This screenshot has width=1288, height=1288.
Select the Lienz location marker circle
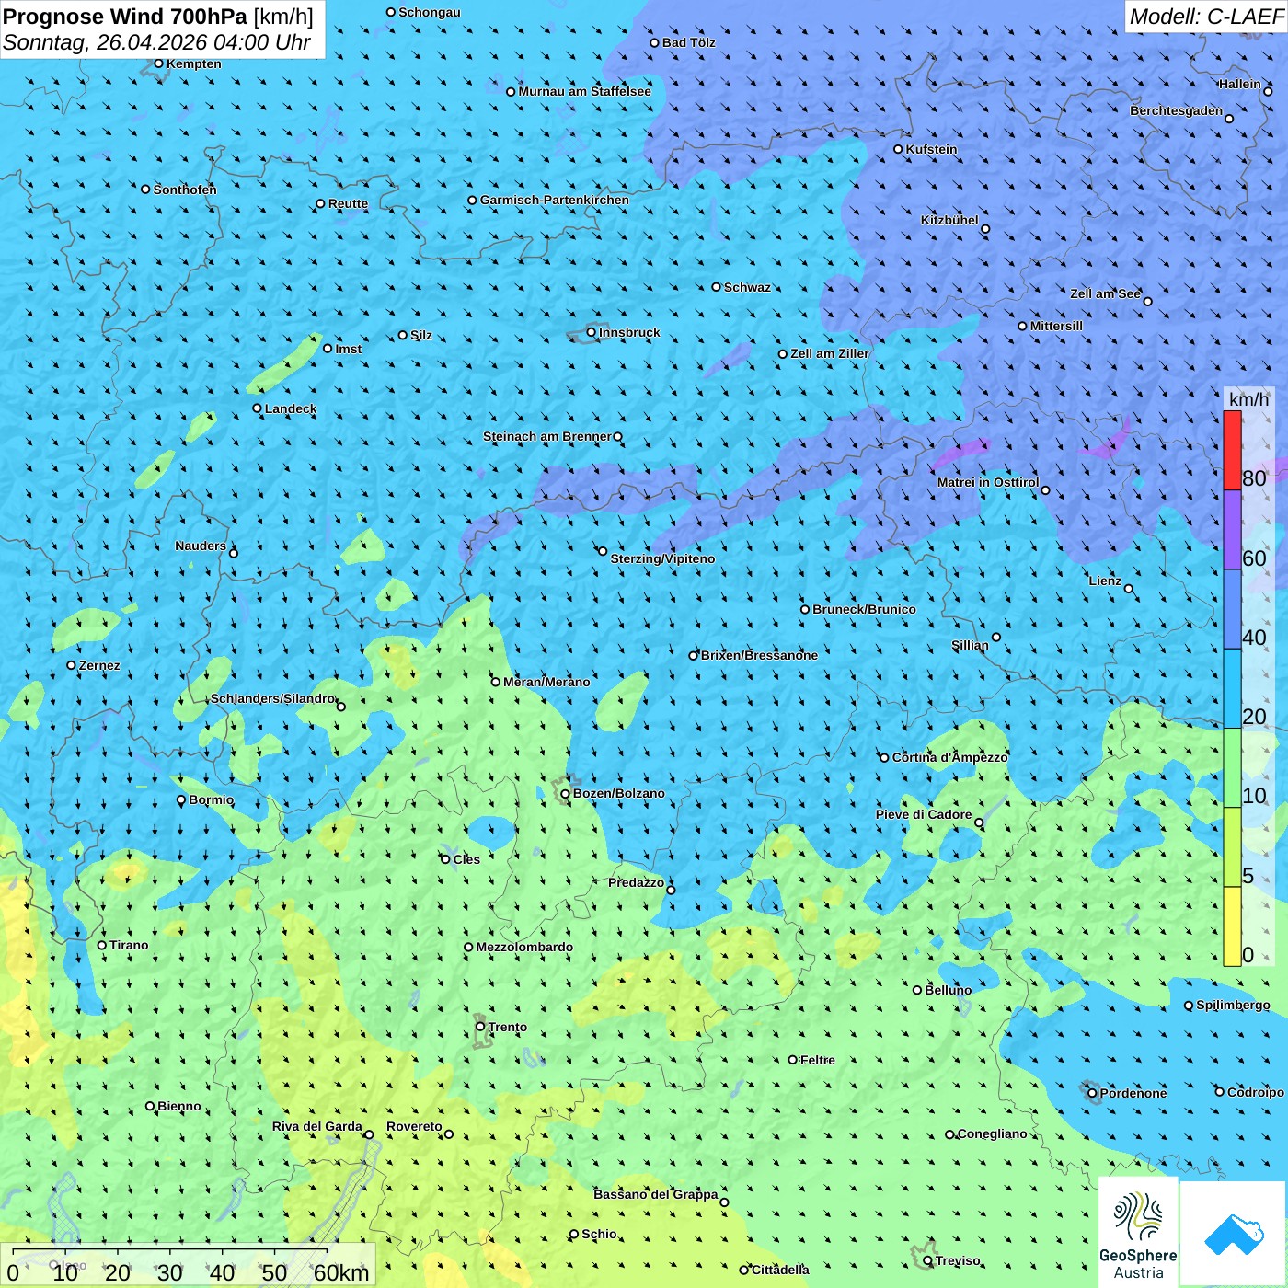(x=1129, y=589)
